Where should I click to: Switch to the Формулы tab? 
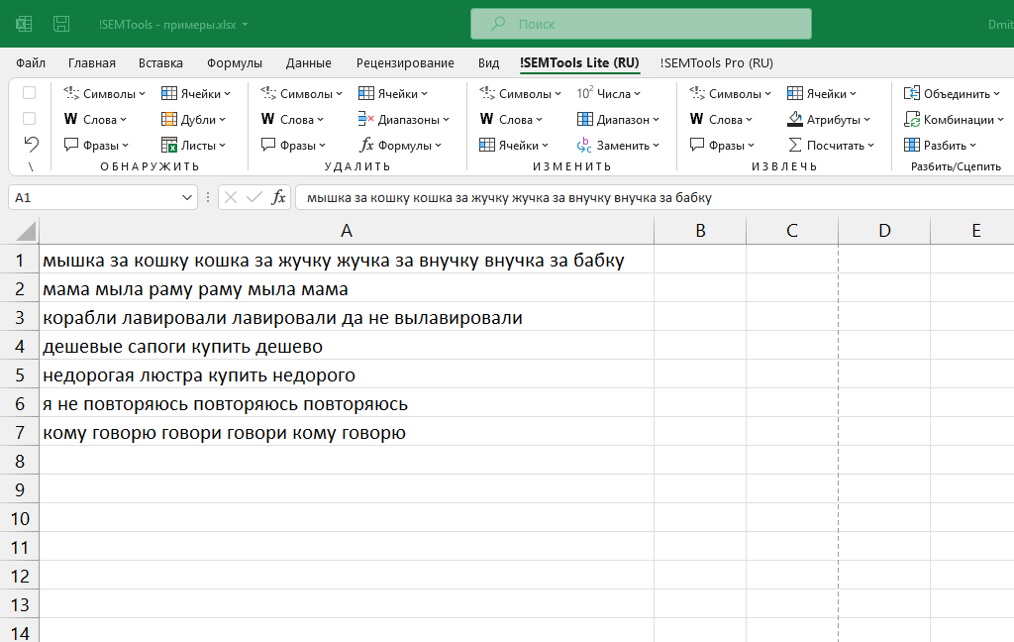click(x=234, y=62)
